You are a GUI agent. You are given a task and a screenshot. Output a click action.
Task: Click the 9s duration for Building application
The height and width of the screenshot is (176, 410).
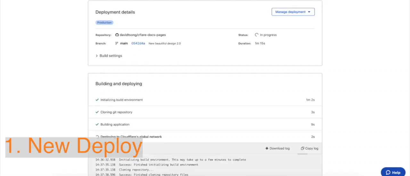[x=313, y=124]
